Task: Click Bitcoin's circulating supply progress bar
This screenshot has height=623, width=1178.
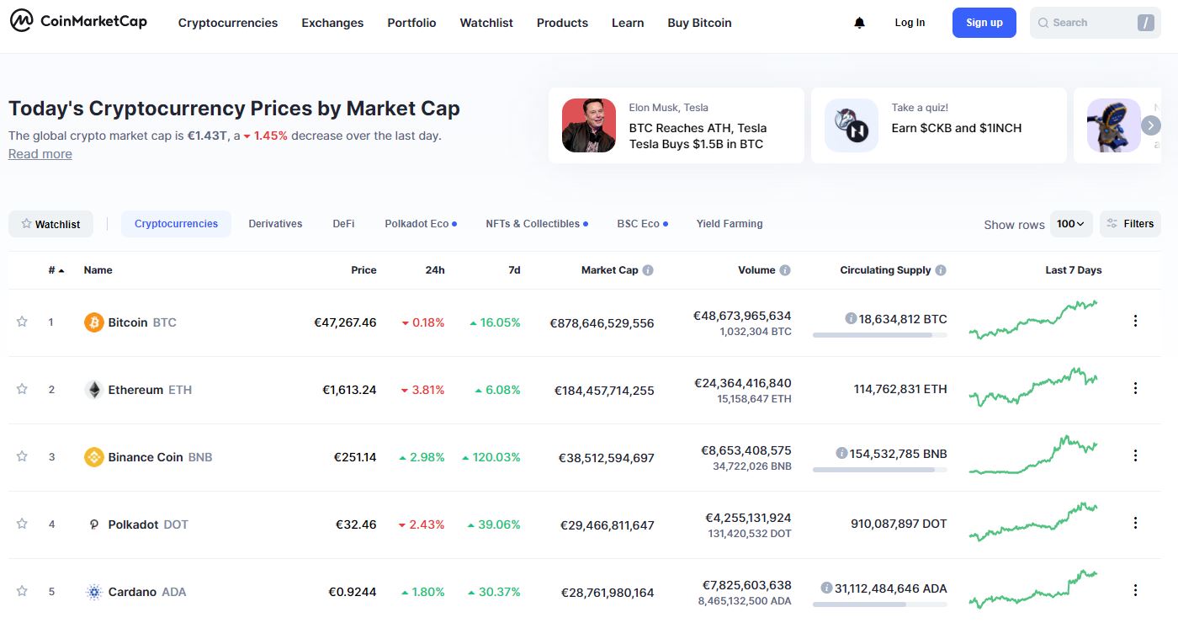Action: [x=880, y=335]
